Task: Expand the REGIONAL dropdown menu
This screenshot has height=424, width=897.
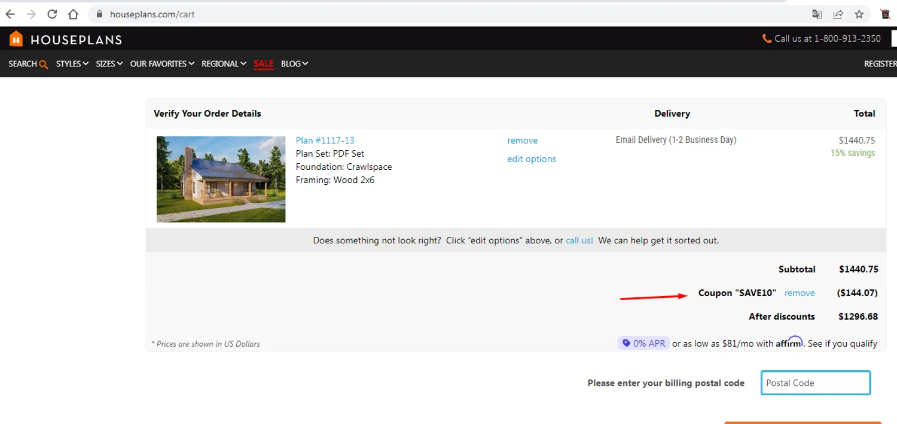Action: 224,63
